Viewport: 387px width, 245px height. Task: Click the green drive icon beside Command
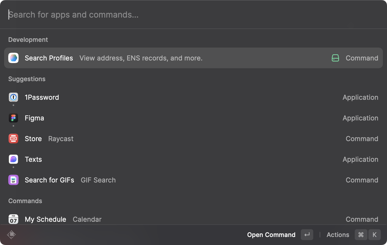point(335,58)
